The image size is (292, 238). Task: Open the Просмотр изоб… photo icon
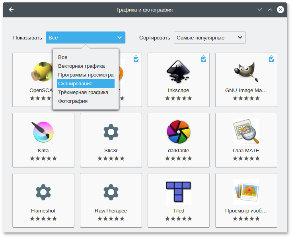tap(246, 192)
